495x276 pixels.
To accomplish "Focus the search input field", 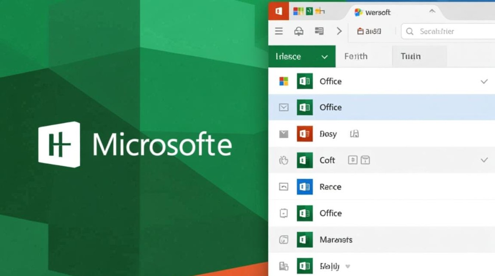I will [448, 32].
